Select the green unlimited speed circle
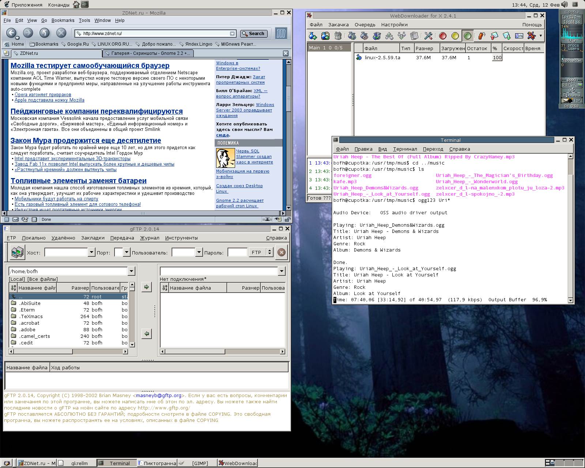 click(x=468, y=36)
